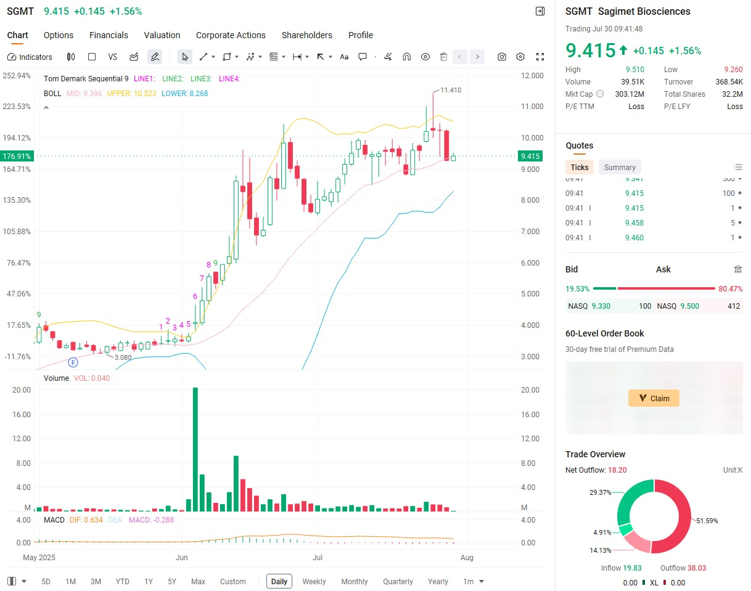The image size is (751, 591).
Task: Select the Daily interval
Action: (279, 581)
